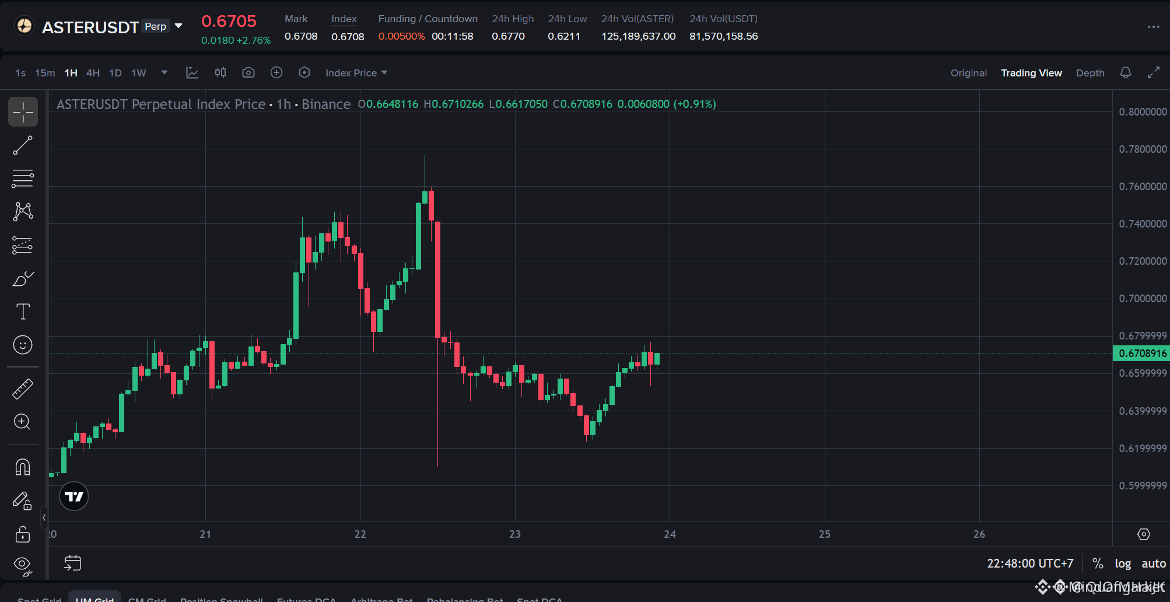The width and height of the screenshot is (1170, 602).
Task: Open the technical indicators icon
Action: pos(192,72)
